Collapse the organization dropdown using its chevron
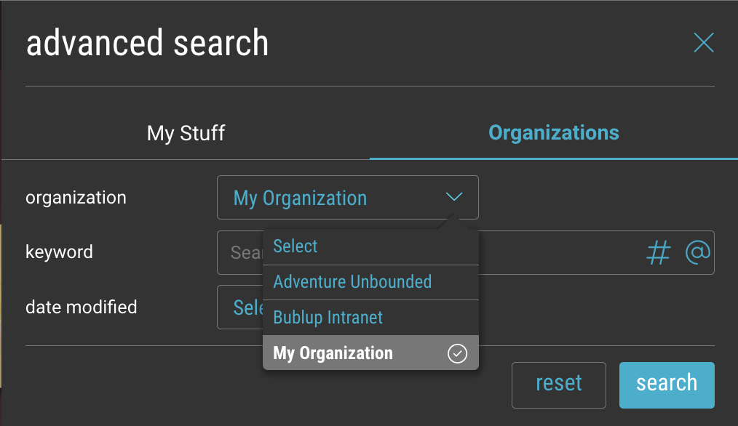The width and height of the screenshot is (738, 426). point(454,196)
